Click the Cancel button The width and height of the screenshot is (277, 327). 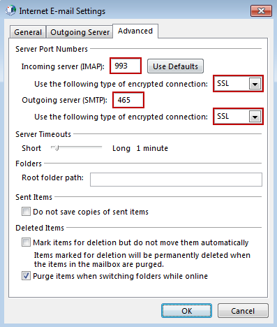tap(243, 311)
